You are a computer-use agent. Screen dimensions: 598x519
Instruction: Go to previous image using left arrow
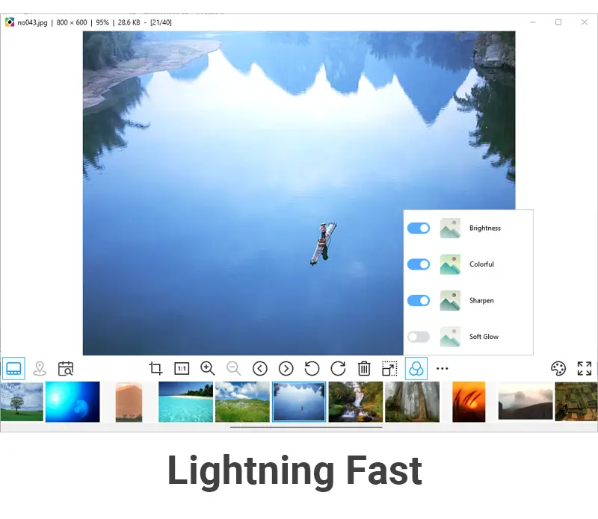260,368
